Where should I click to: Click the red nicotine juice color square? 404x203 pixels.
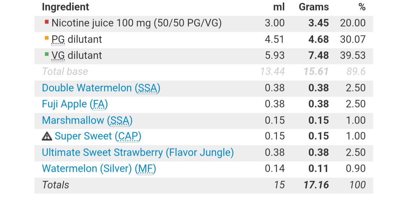[x=46, y=22]
